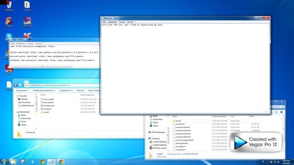Select the Kompact file
This screenshot has height=165, width=294.
pos(46,109)
